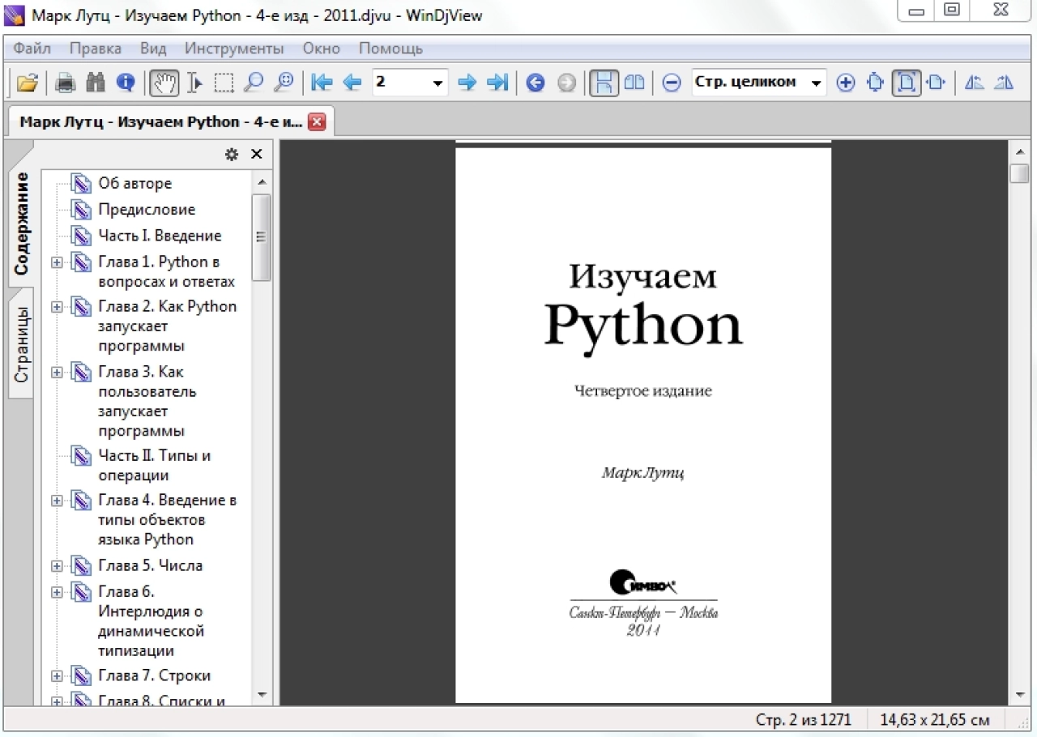The width and height of the screenshot is (1037, 737).
Task: Open the page number dropdown
Action: coord(438,83)
